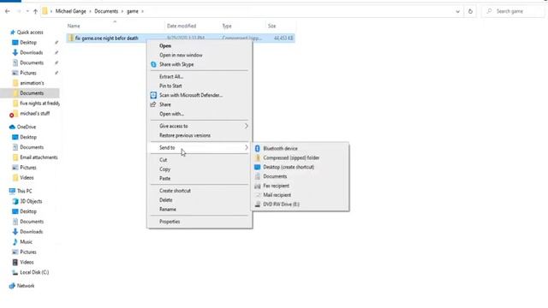
Task: Select Documents in the breadcrumb path
Action: (x=106, y=11)
